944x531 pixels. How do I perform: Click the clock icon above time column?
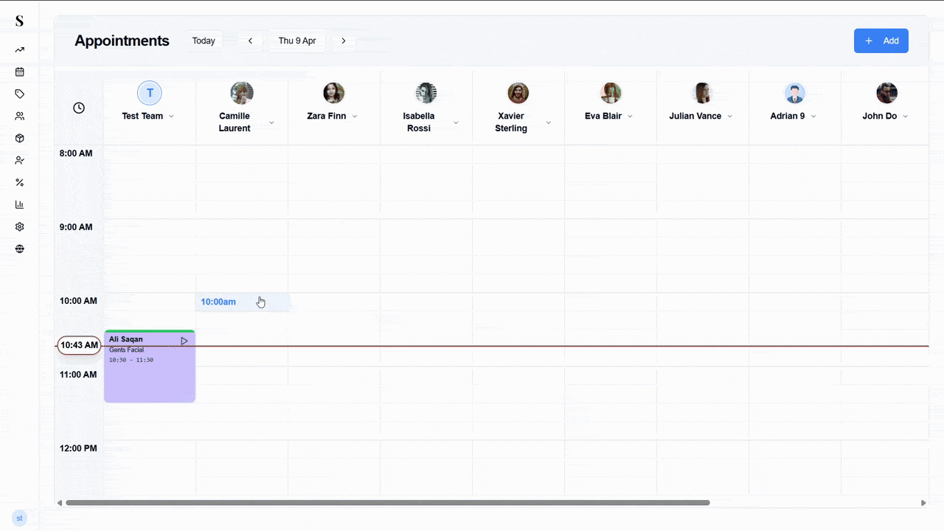(78, 107)
